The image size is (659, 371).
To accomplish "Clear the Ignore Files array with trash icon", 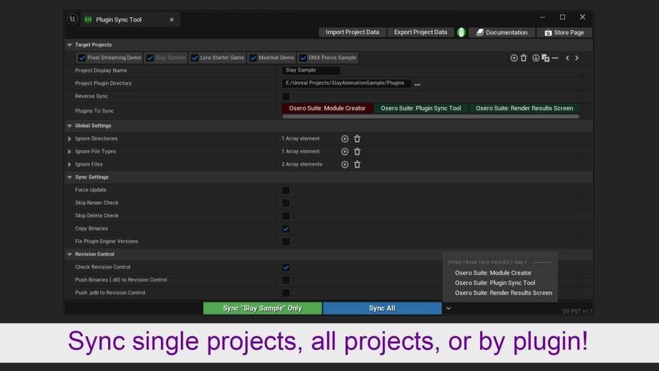I will pos(357,164).
